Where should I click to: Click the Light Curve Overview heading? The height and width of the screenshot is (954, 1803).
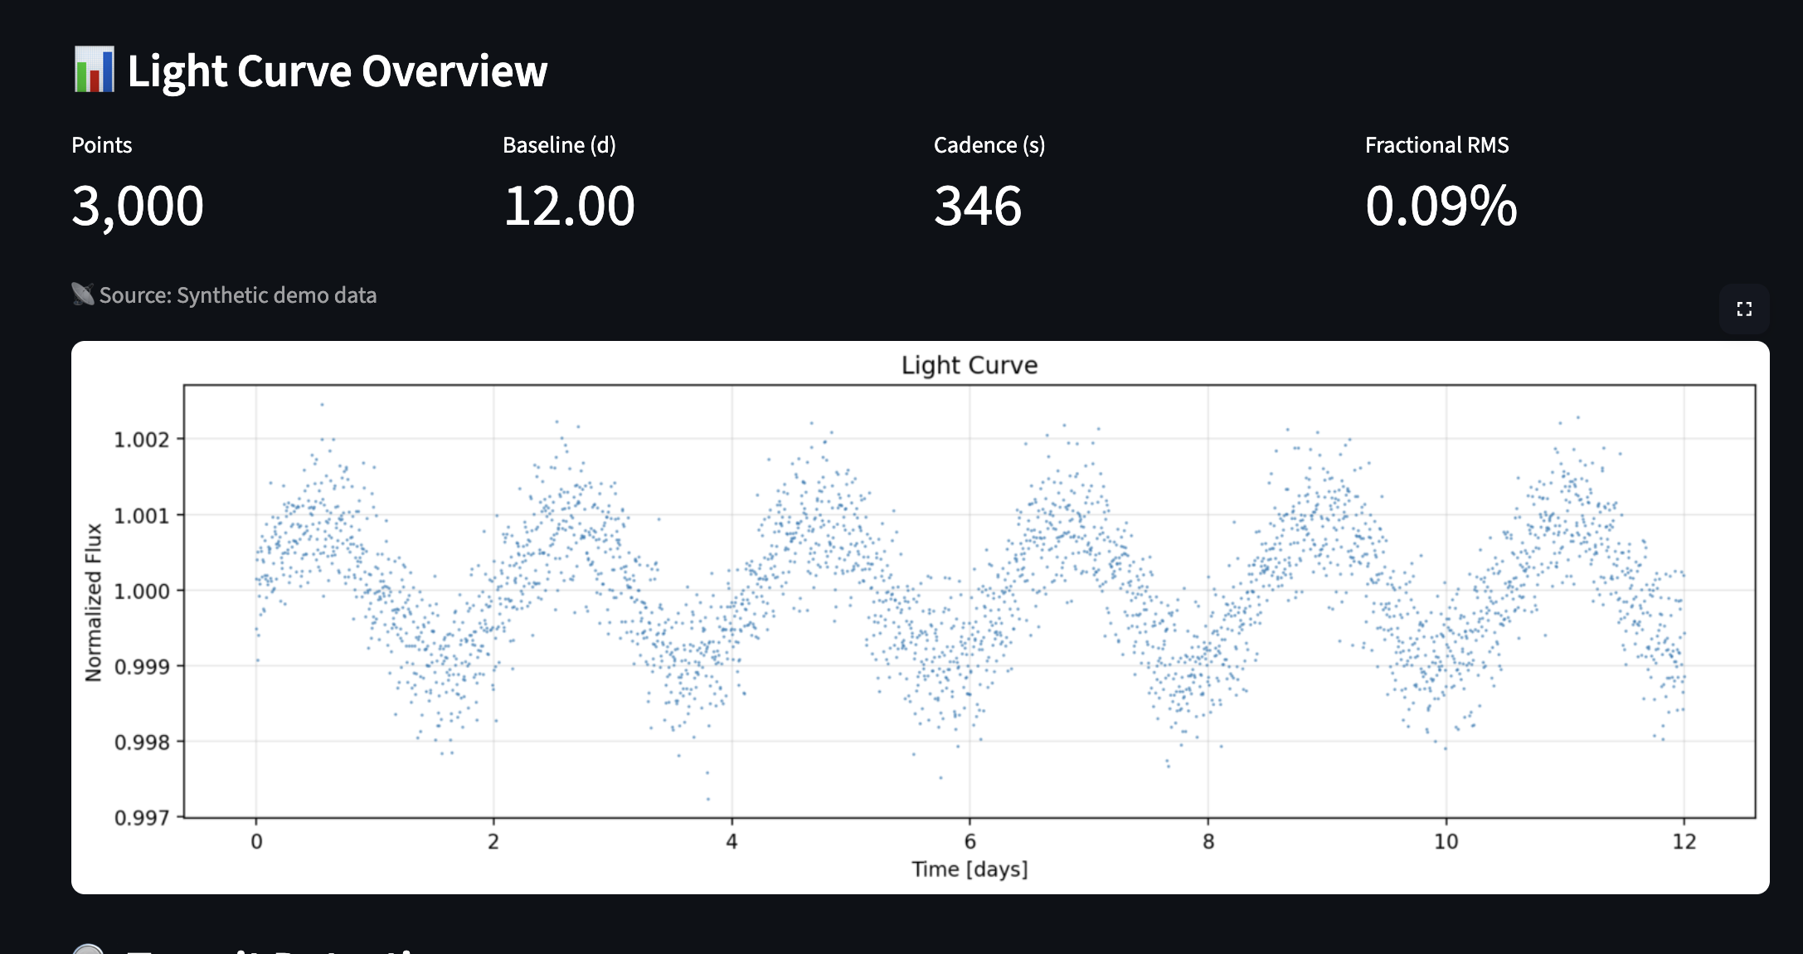337,71
